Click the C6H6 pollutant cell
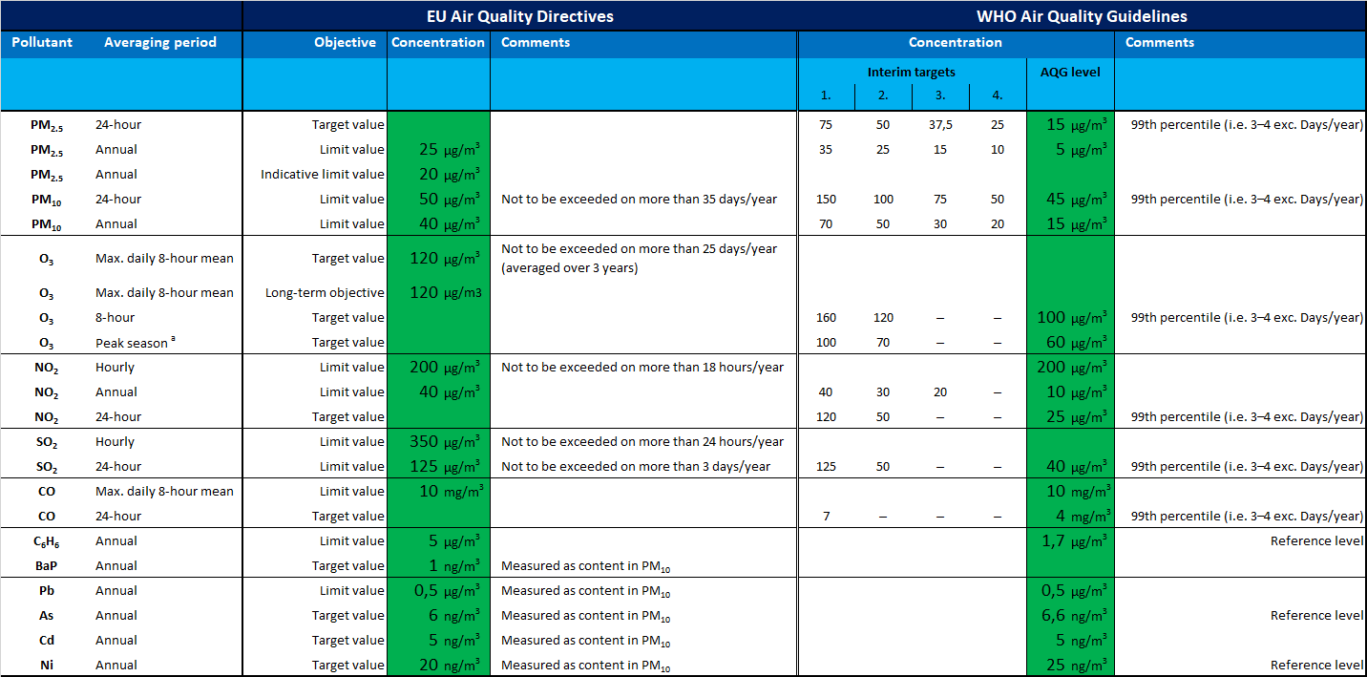 click(42, 541)
